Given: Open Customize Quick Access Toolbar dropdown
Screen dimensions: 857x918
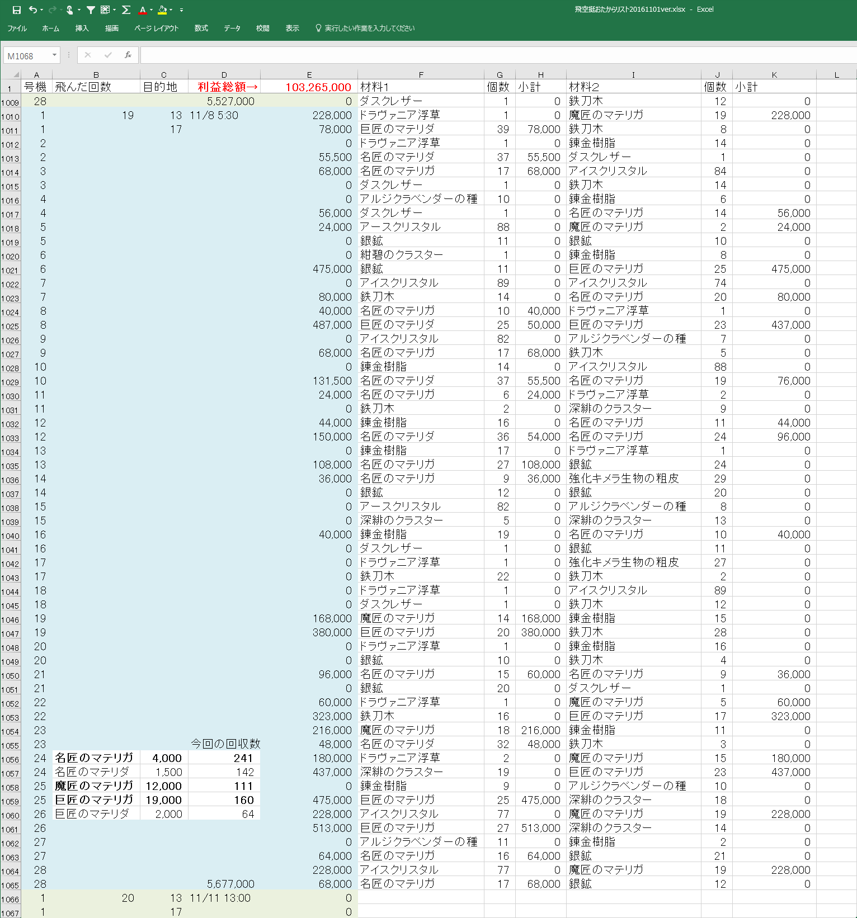Looking at the screenshot, I should (181, 10).
